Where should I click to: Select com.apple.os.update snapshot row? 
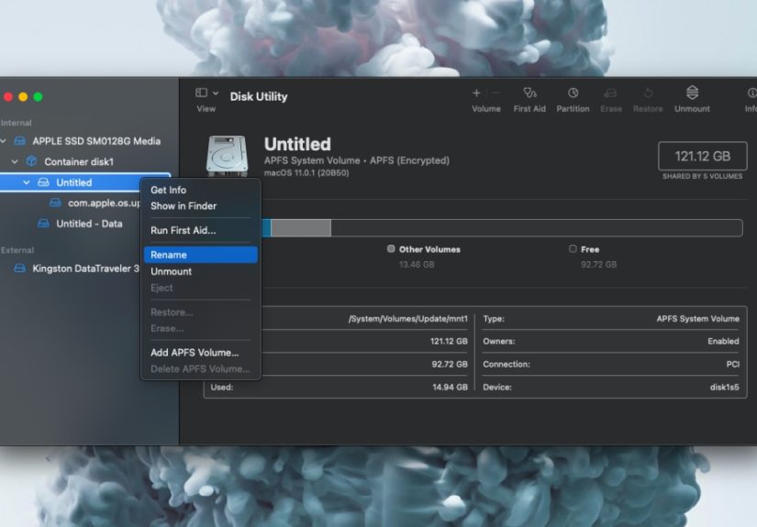point(104,203)
